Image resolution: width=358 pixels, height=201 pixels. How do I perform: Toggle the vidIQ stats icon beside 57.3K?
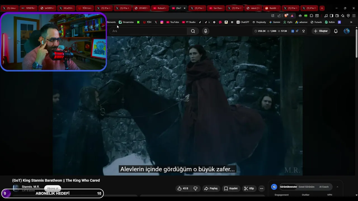point(293,31)
